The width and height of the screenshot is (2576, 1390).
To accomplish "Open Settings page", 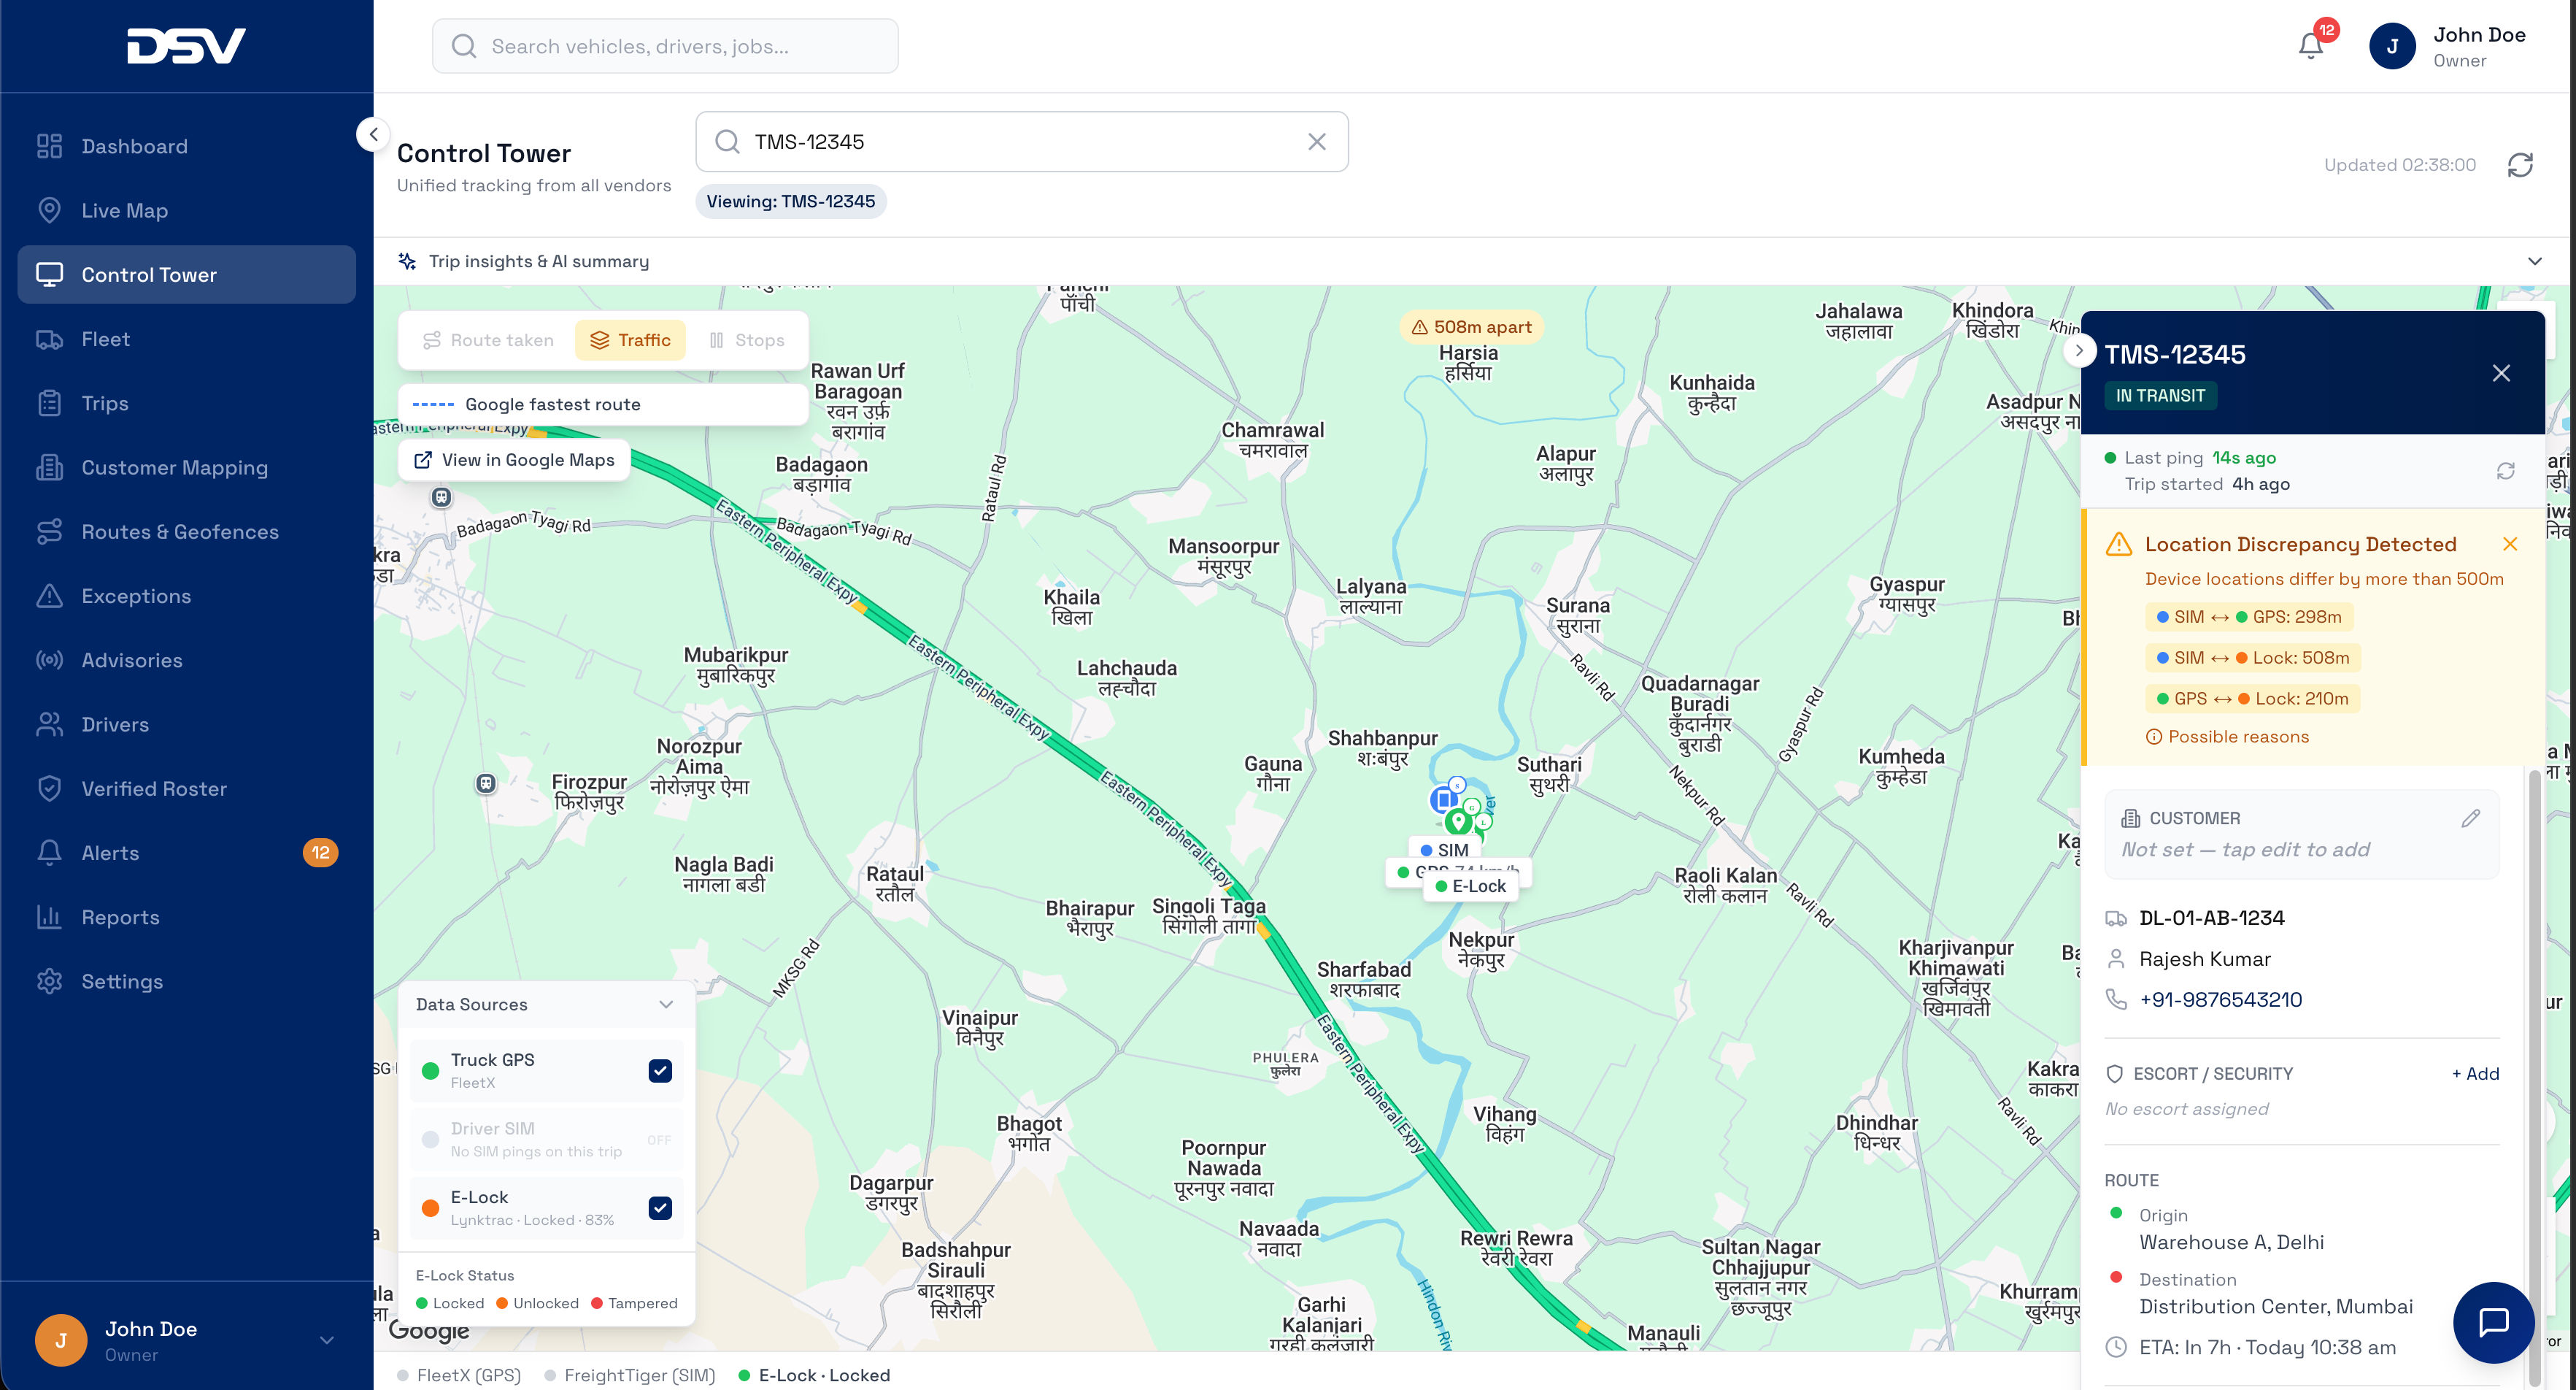I will (186, 980).
